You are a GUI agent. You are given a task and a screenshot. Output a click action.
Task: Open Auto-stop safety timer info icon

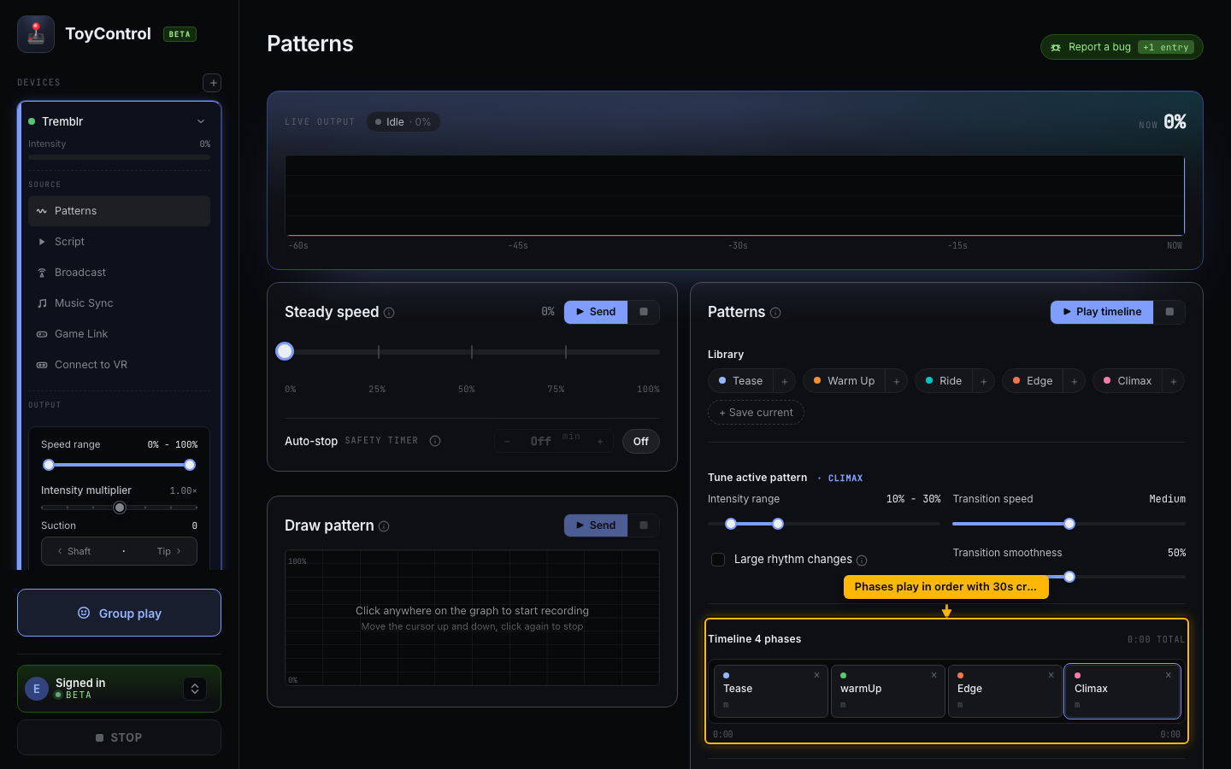pyautogui.click(x=435, y=441)
